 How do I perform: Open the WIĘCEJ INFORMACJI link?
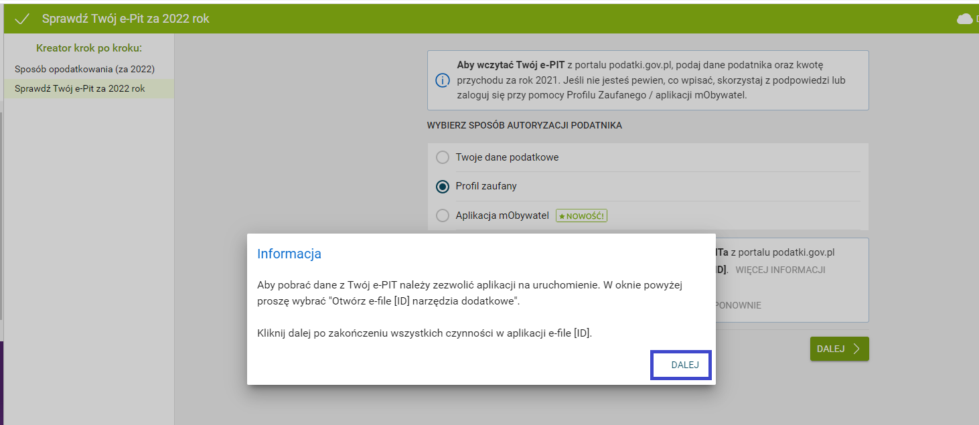click(x=780, y=270)
